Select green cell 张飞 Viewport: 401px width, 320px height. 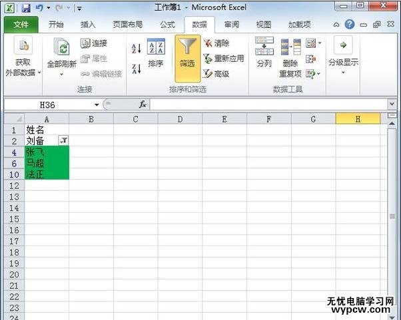coord(47,152)
